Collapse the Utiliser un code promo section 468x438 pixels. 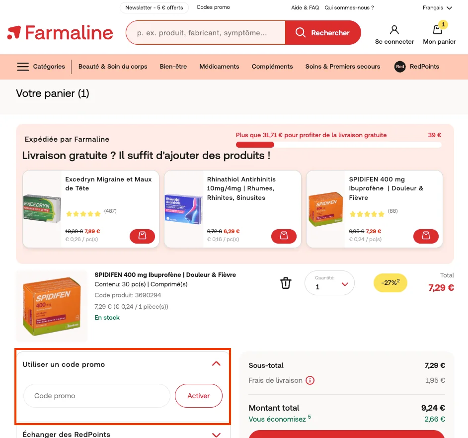216,364
